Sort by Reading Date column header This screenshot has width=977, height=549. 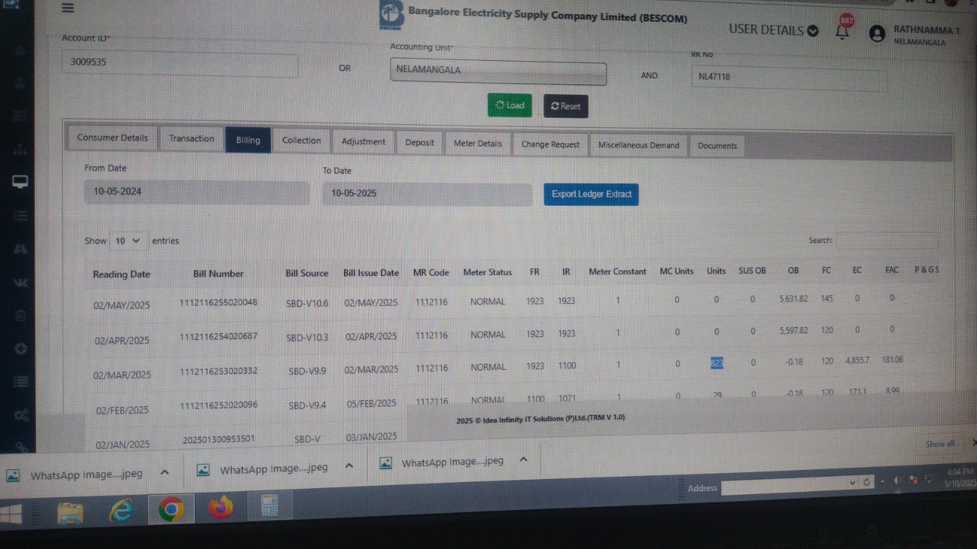[121, 275]
